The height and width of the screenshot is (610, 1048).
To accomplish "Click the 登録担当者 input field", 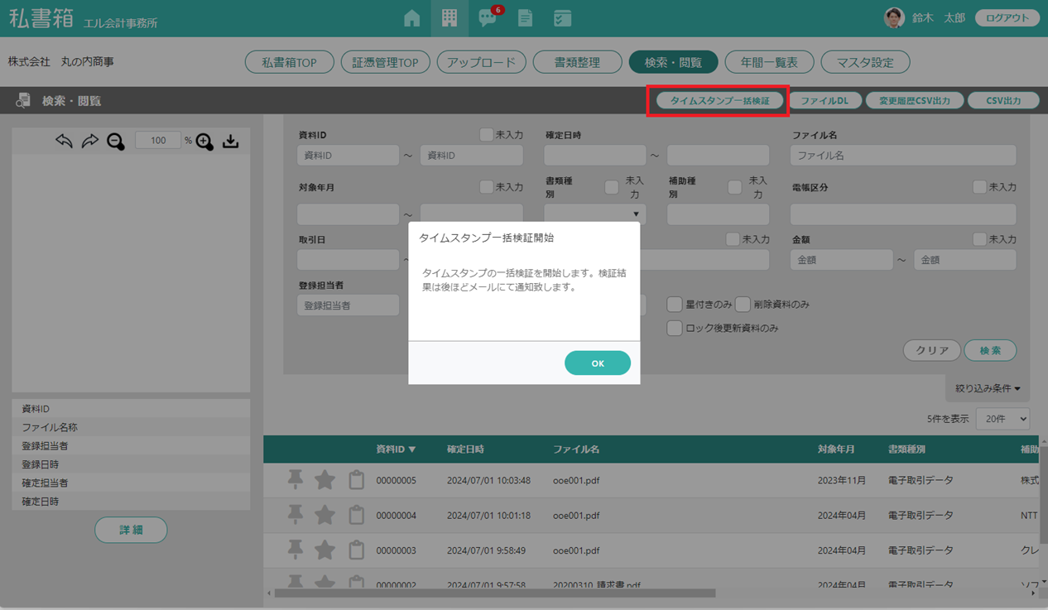I will tap(349, 305).
